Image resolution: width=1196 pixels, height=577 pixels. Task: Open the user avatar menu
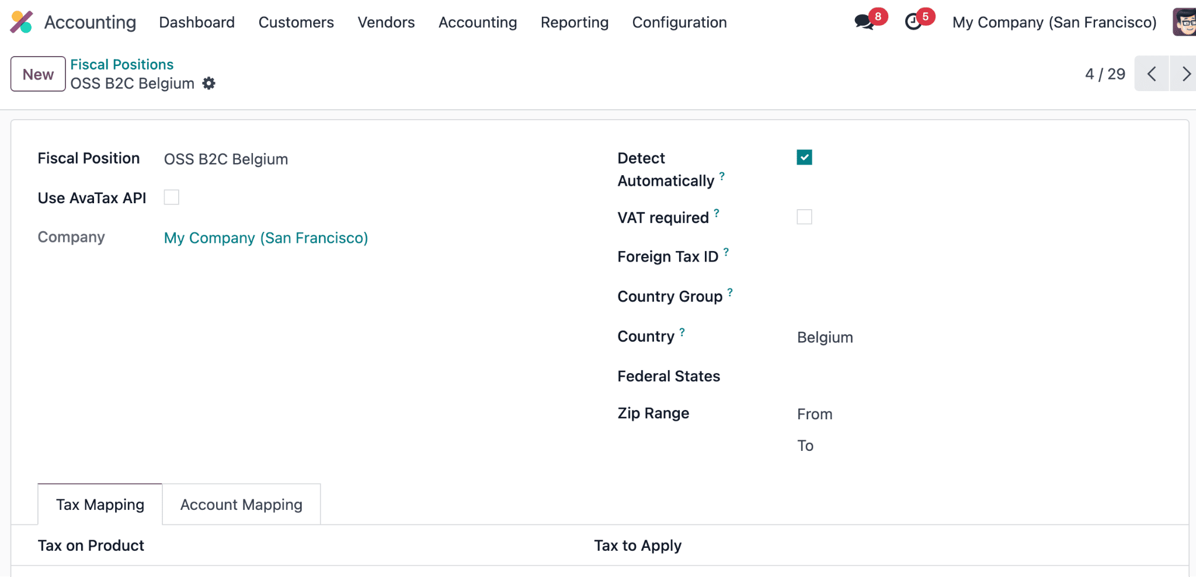[x=1184, y=22]
